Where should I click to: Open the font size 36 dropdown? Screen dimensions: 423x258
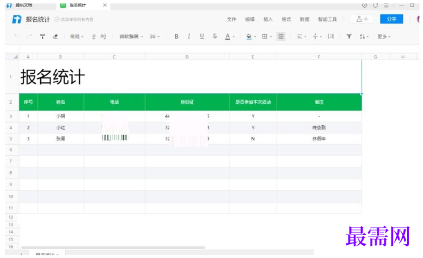pos(155,37)
